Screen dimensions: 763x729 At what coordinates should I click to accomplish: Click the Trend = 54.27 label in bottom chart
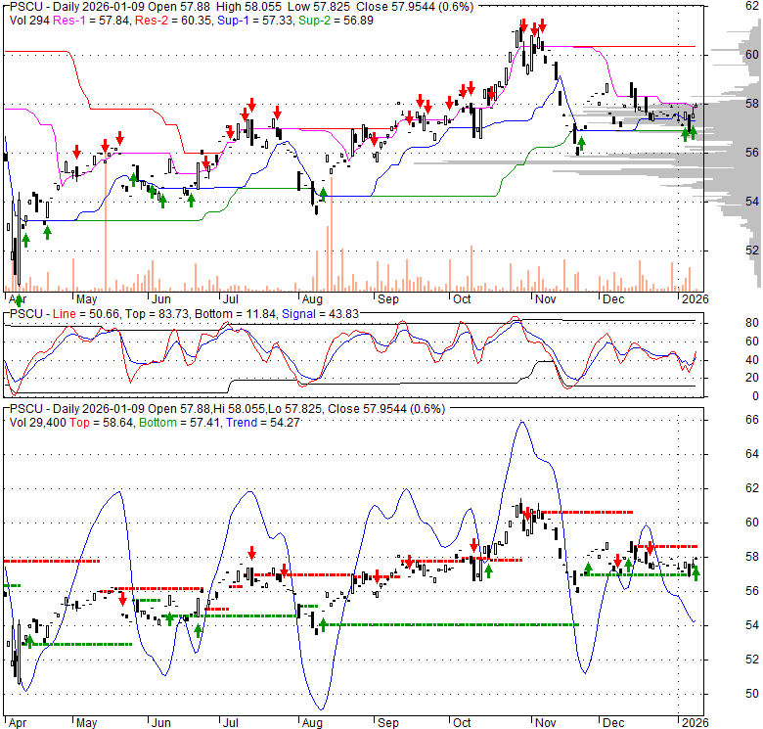point(263,423)
